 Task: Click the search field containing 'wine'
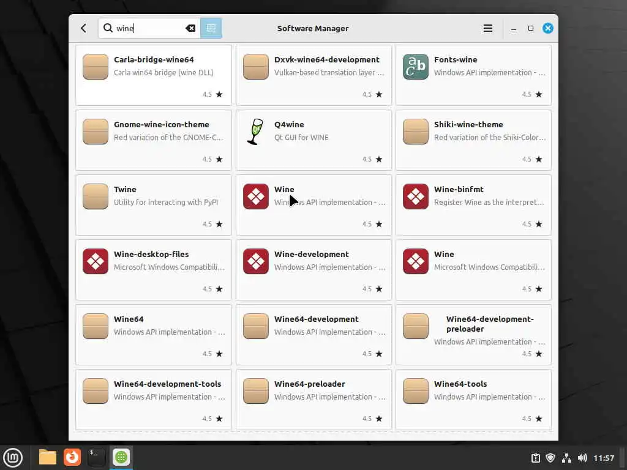[149, 28]
